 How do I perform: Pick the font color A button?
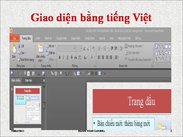[92, 57]
